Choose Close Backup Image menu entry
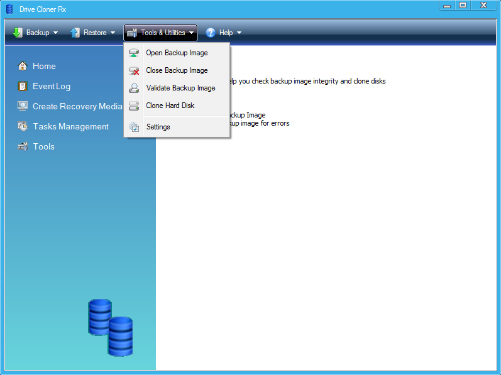This screenshot has width=501, height=375. (x=177, y=70)
